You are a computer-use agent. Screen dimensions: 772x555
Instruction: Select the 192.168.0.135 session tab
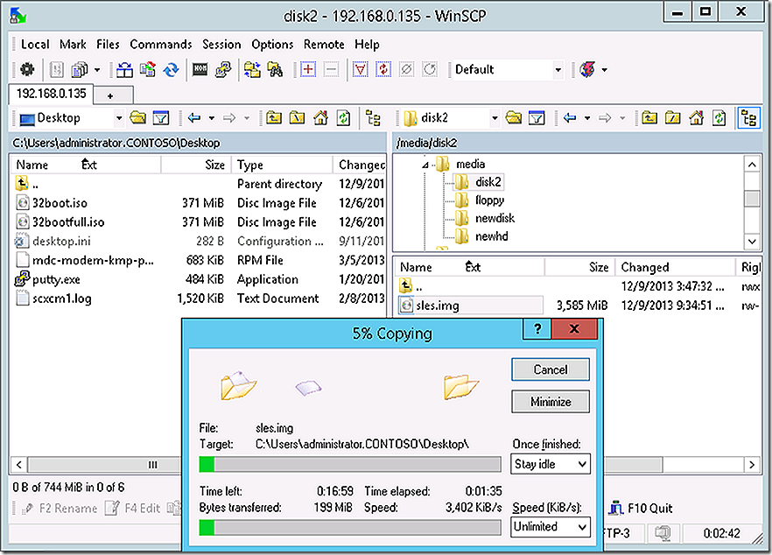point(51,94)
